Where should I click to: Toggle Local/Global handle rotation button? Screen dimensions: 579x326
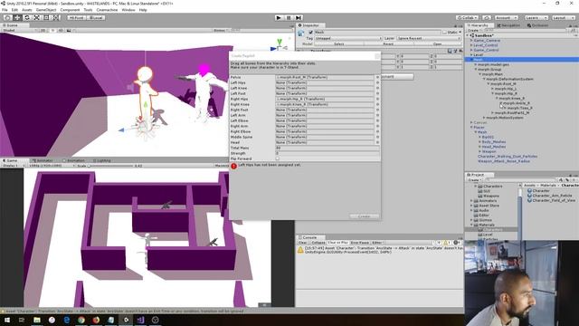96,17
